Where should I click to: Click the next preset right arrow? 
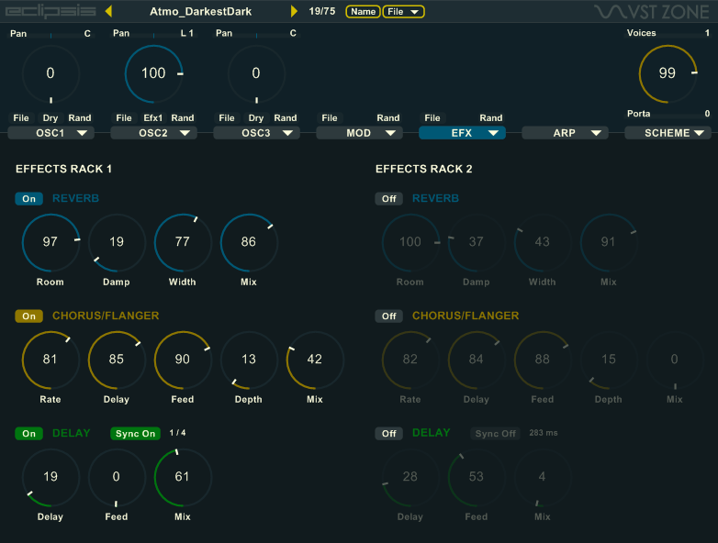click(294, 11)
